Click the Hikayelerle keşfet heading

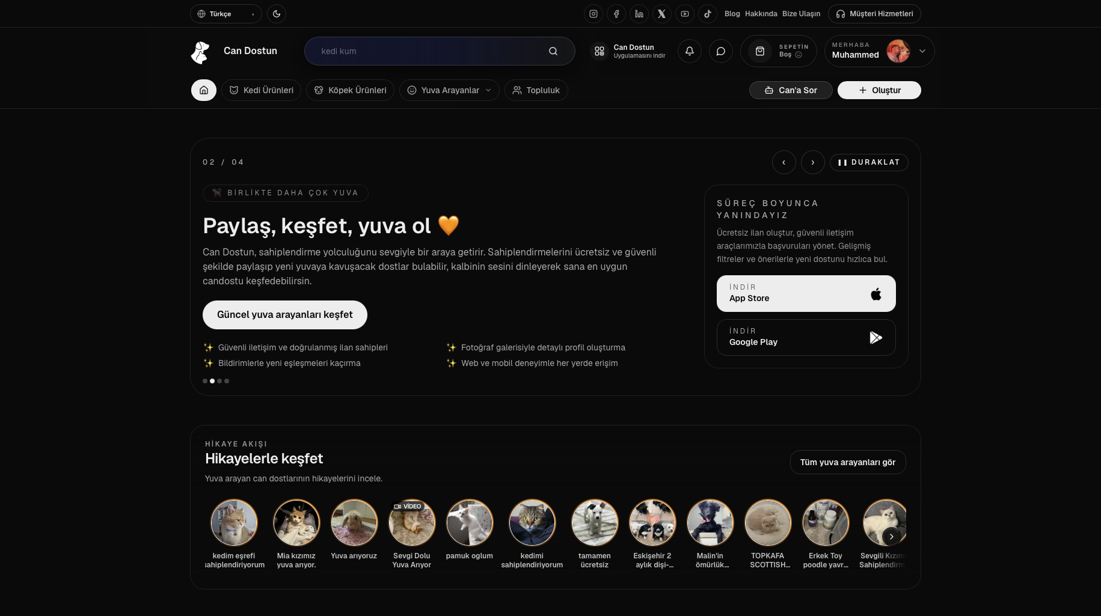(264, 459)
